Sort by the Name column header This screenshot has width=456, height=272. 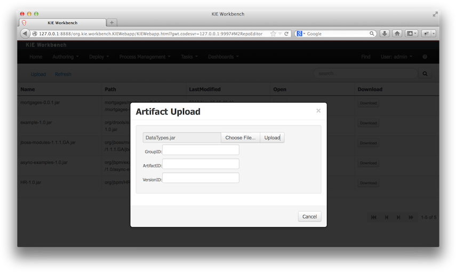[28, 89]
